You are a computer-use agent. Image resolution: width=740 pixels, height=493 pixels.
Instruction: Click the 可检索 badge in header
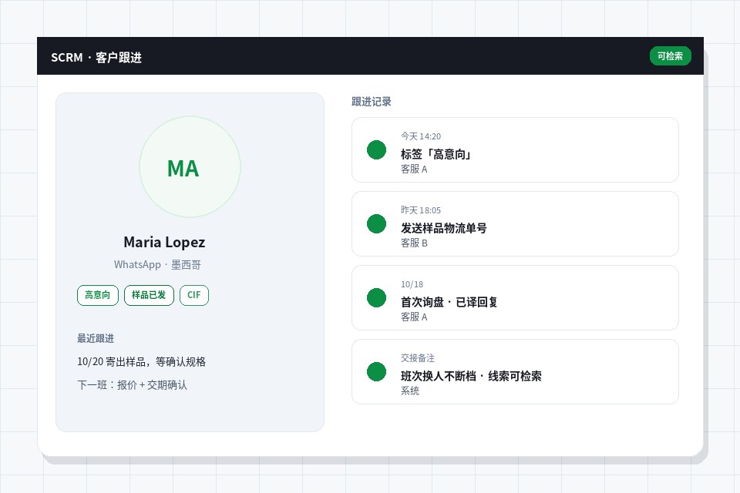click(670, 56)
